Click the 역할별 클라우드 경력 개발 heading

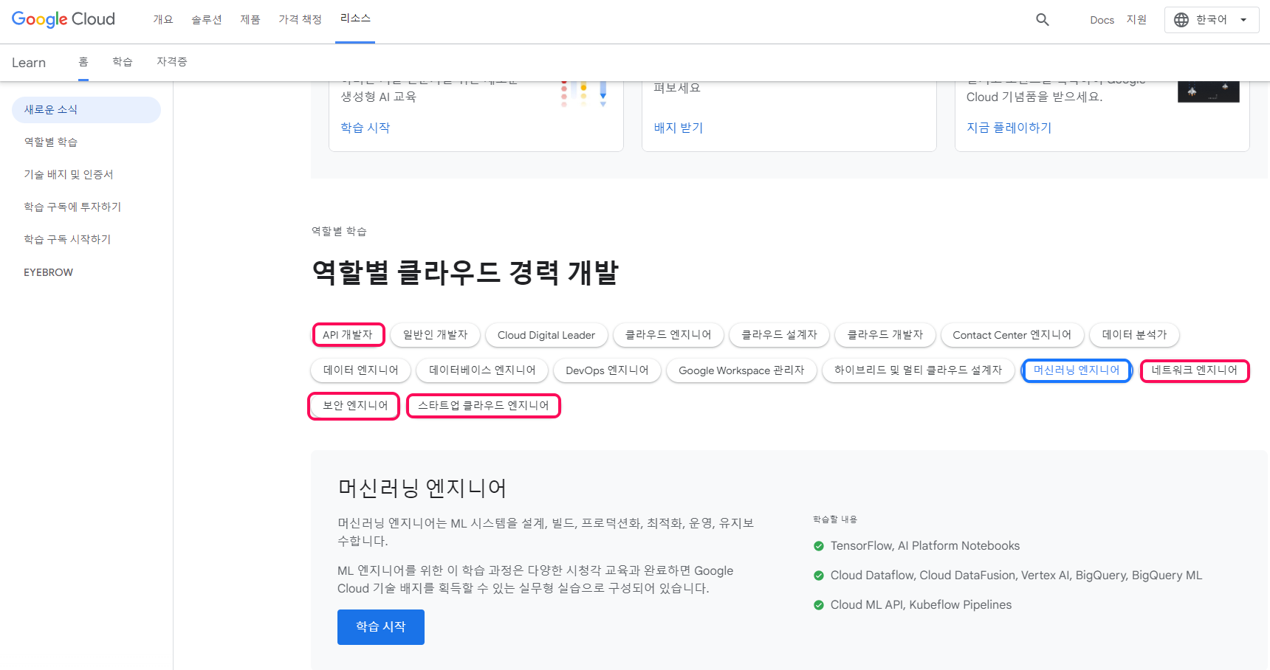pyautogui.click(x=465, y=272)
